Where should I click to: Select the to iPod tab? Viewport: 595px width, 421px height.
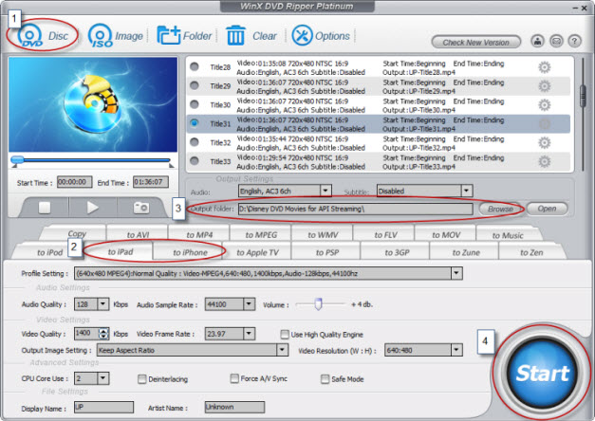(x=49, y=252)
